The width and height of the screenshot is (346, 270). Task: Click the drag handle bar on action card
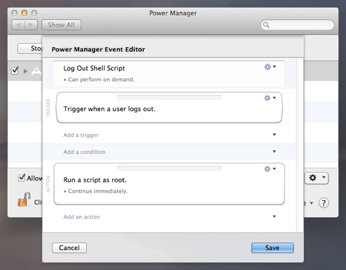[x=169, y=168]
